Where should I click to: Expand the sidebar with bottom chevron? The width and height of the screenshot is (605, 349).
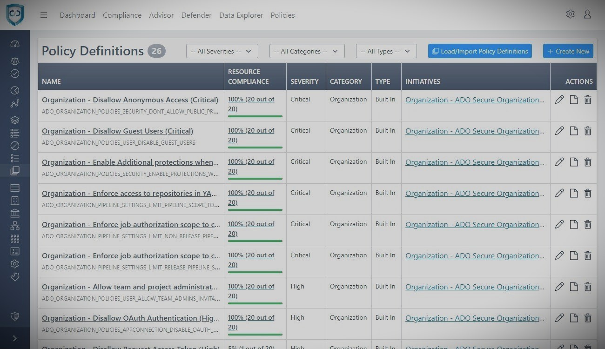pos(15,338)
